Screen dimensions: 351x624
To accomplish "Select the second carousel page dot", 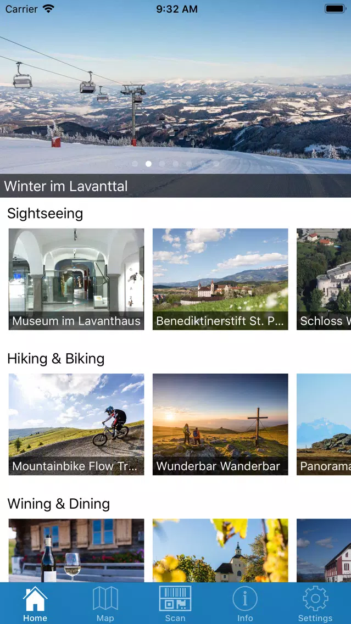I will 148,164.
